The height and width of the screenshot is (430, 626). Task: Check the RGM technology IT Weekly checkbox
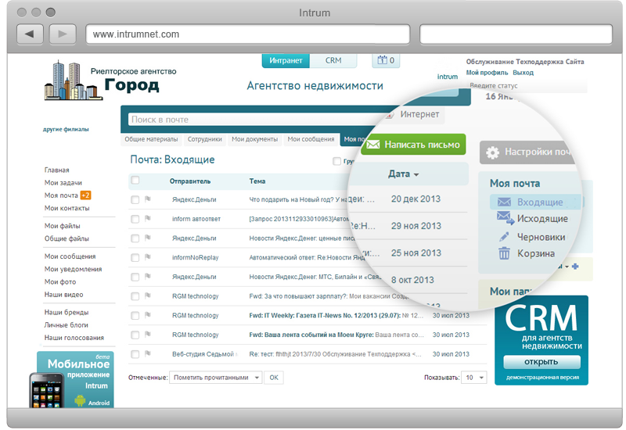pos(135,316)
